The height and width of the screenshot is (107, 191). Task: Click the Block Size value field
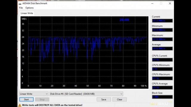162,97
